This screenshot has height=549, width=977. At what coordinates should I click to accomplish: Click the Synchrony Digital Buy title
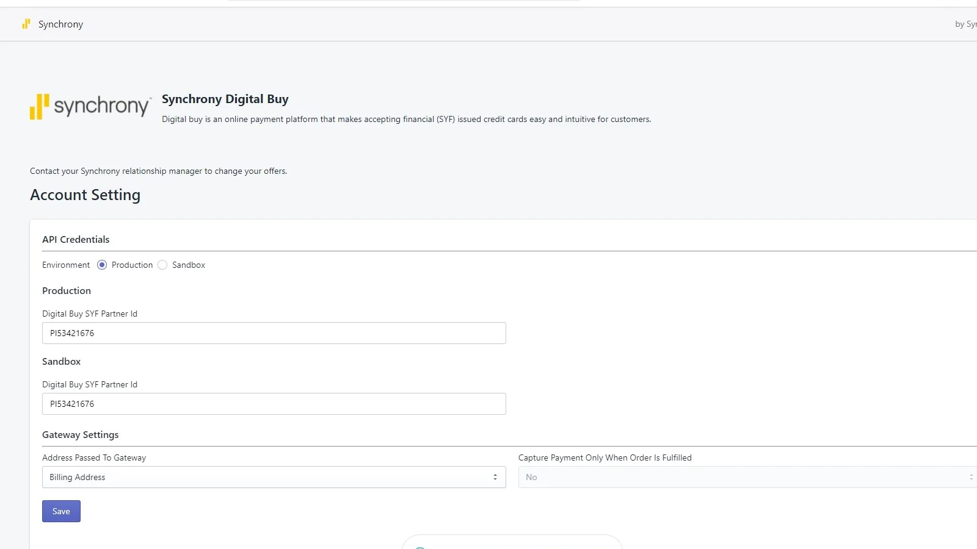225,99
